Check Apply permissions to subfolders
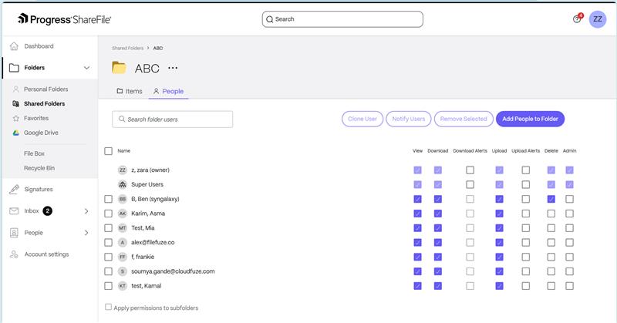Viewport: 617px width, 323px height. coord(108,307)
